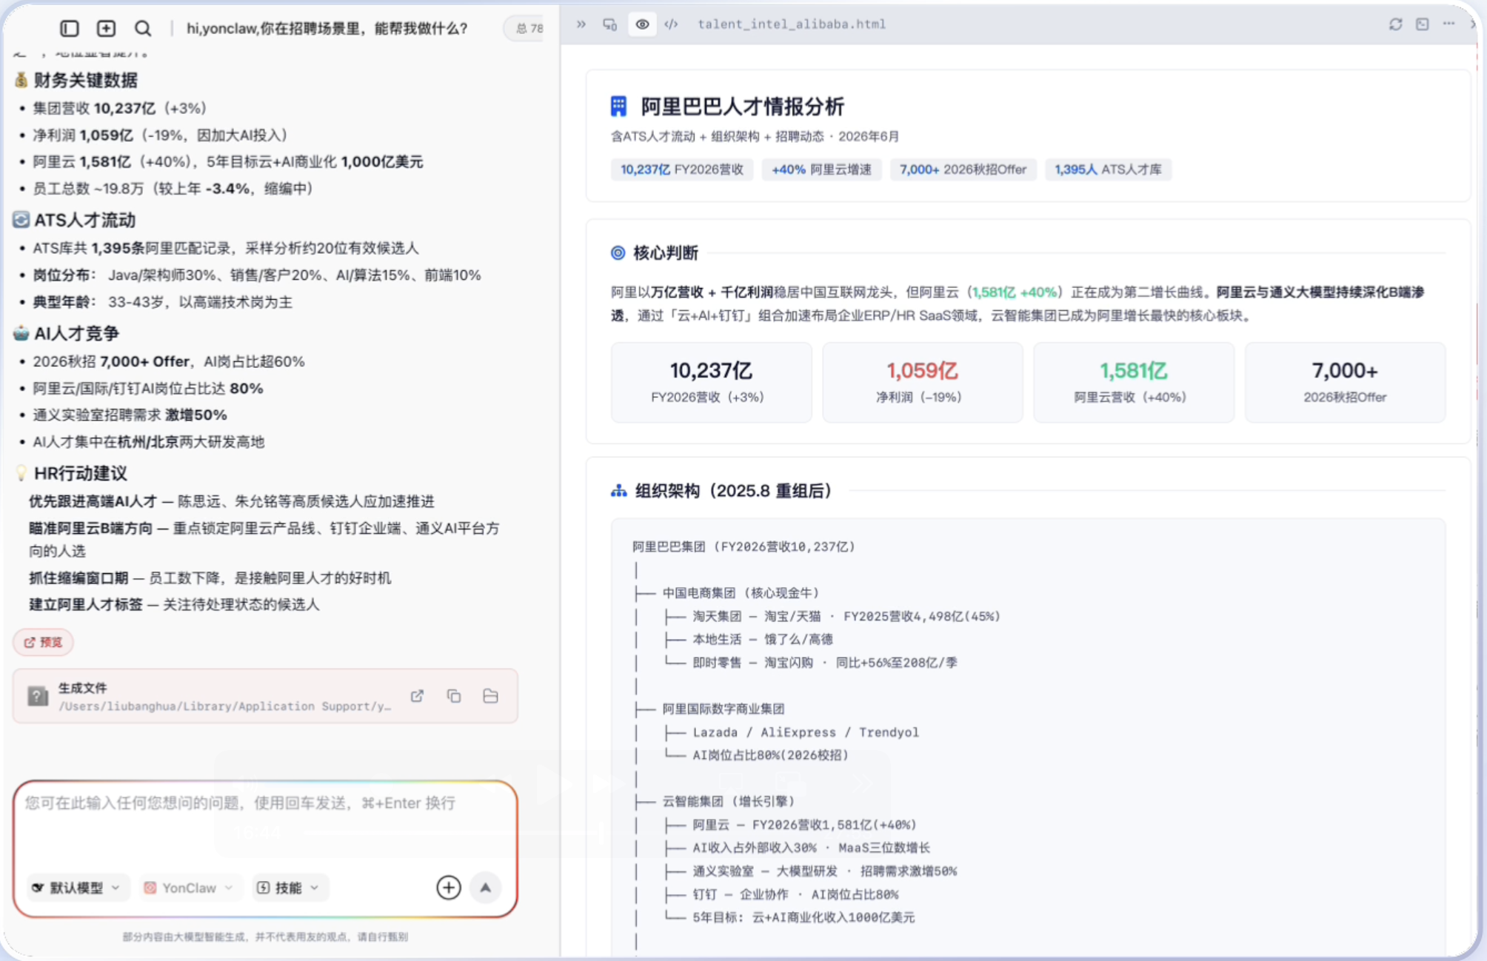Screen dimensions: 1487x961
Task: Click the 通义实验室 row in org tree
Action: point(824,871)
